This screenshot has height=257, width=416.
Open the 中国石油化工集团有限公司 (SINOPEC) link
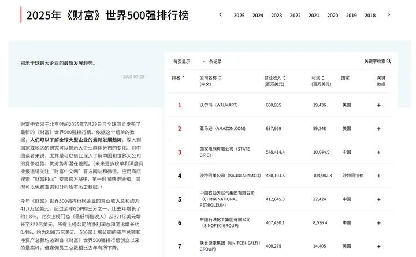pos(225,222)
